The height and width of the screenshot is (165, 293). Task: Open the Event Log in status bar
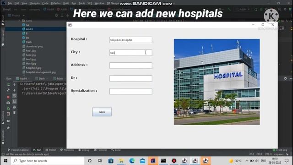(280, 150)
